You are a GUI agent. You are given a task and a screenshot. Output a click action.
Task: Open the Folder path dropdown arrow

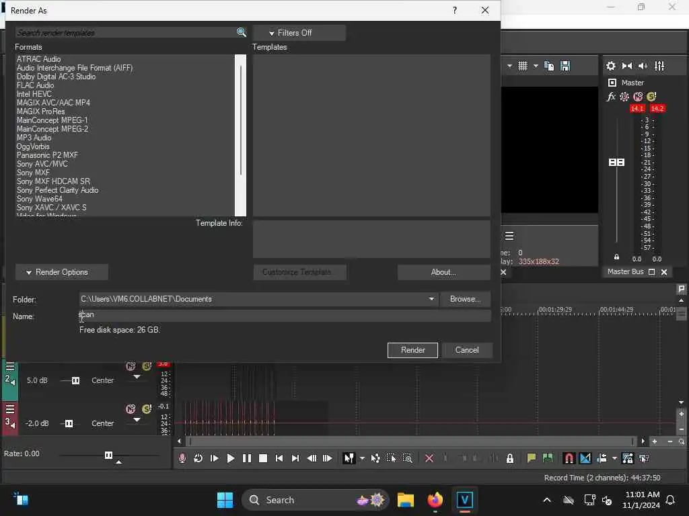(431, 299)
